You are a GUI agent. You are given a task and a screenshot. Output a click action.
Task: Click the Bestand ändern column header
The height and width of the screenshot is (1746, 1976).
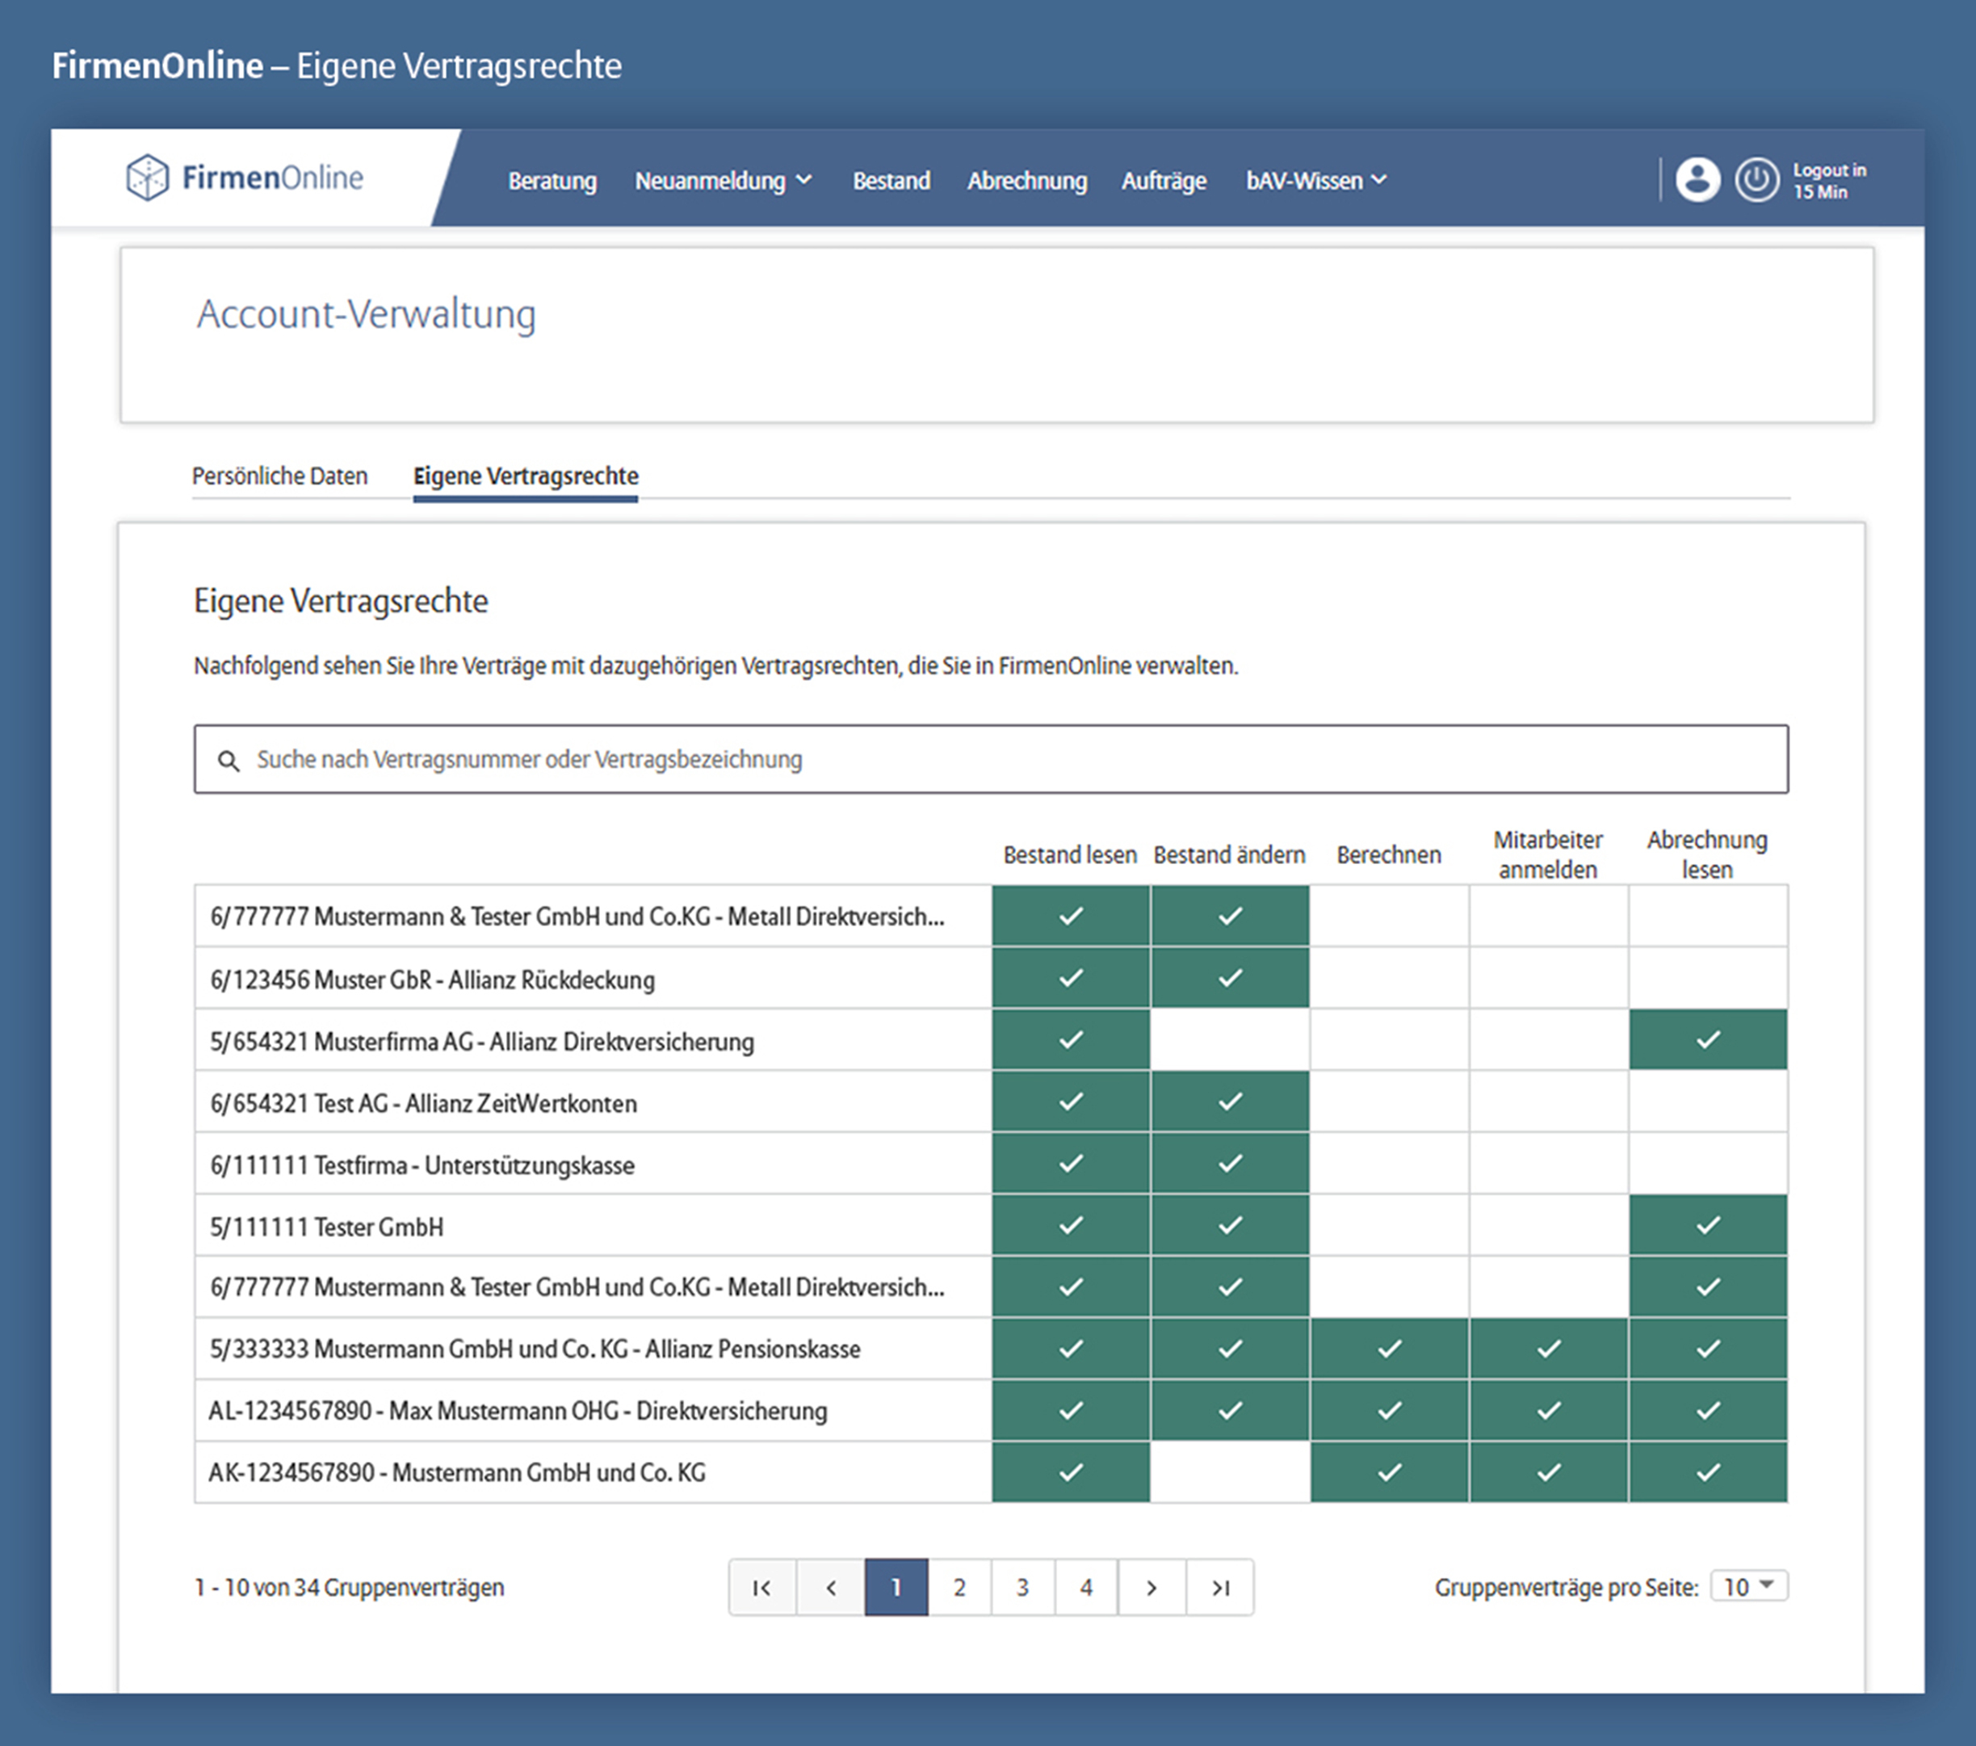click(1230, 855)
